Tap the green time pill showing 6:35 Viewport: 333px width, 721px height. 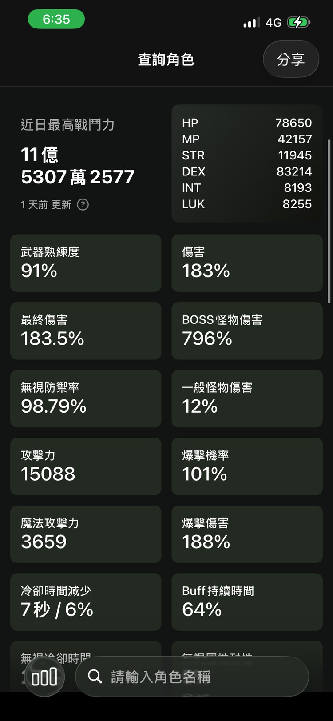coord(56,20)
